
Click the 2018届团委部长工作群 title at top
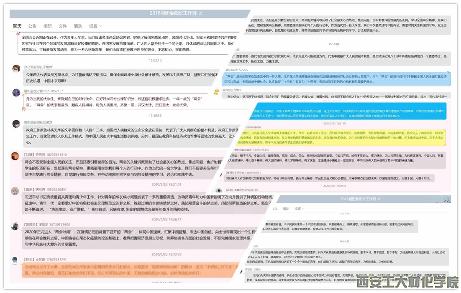pos(173,13)
